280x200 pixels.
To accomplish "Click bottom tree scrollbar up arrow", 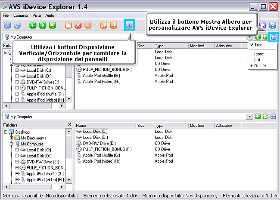I will click(x=69, y=132).
